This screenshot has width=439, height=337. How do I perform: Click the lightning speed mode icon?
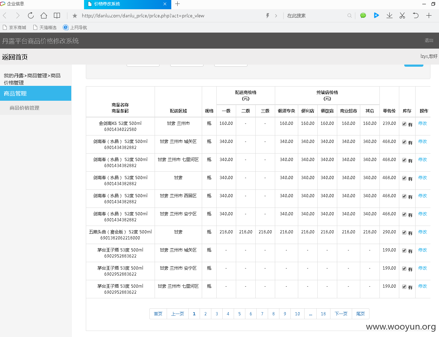[x=268, y=16]
